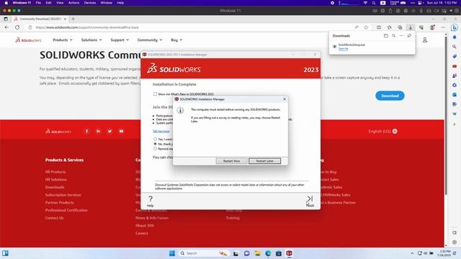Open the SOLIDWORKS installer taskbar icon
Viewport: 461px width, 259px height.
(290, 253)
